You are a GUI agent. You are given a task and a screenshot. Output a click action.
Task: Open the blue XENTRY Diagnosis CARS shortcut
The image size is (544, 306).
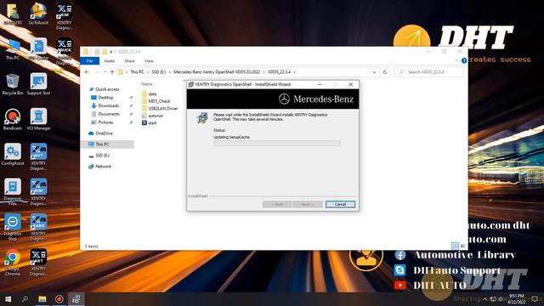pos(38,227)
